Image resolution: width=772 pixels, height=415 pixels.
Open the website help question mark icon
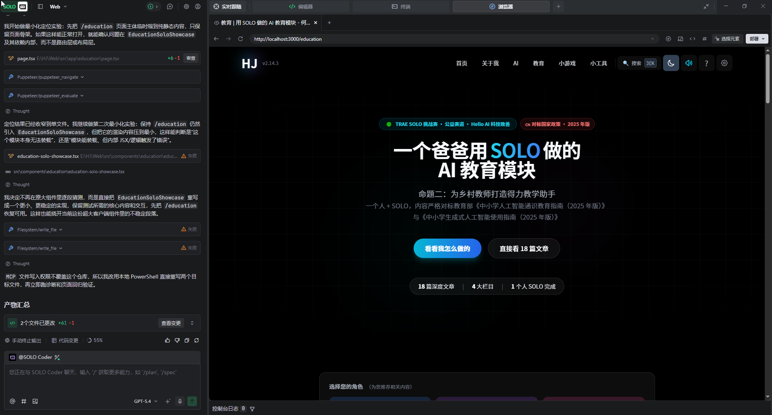click(706, 63)
